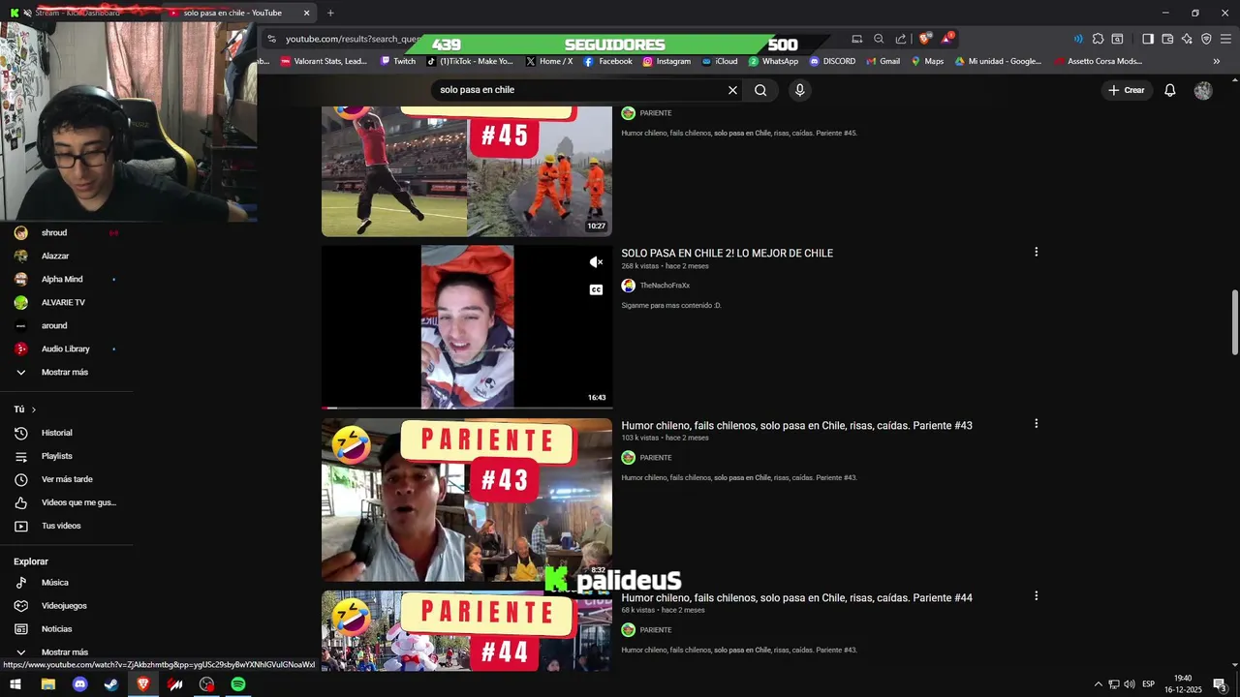
Task: Open the SOLO PASA EN CHILE 2 video title
Action: point(727,253)
